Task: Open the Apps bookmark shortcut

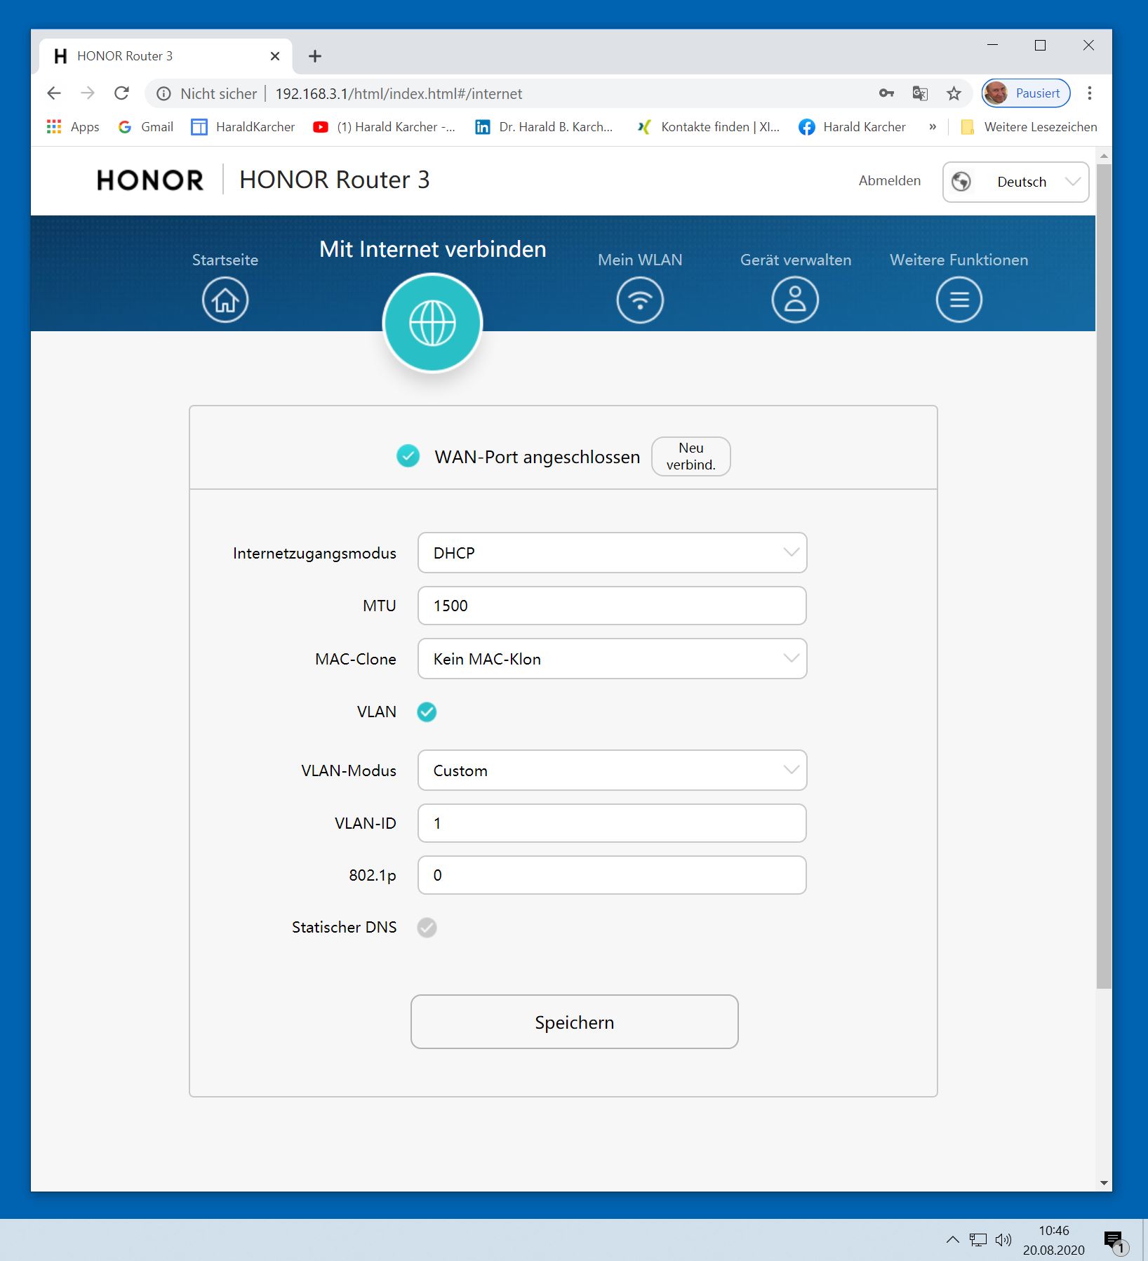Action: (73, 127)
